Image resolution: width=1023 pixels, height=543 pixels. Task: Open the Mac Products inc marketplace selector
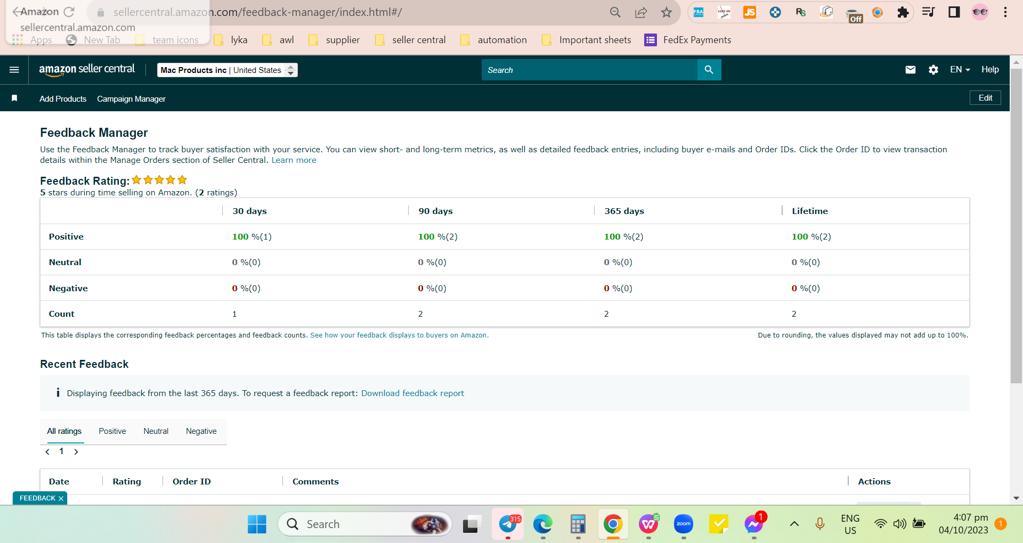(228, 70)
